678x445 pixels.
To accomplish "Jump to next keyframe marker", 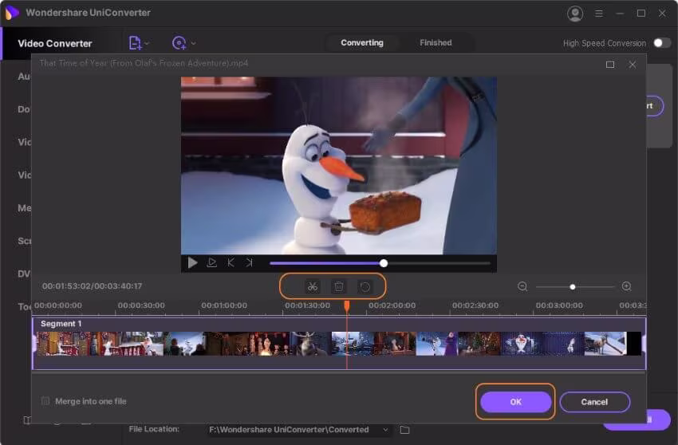I will [x=249, y=262].
